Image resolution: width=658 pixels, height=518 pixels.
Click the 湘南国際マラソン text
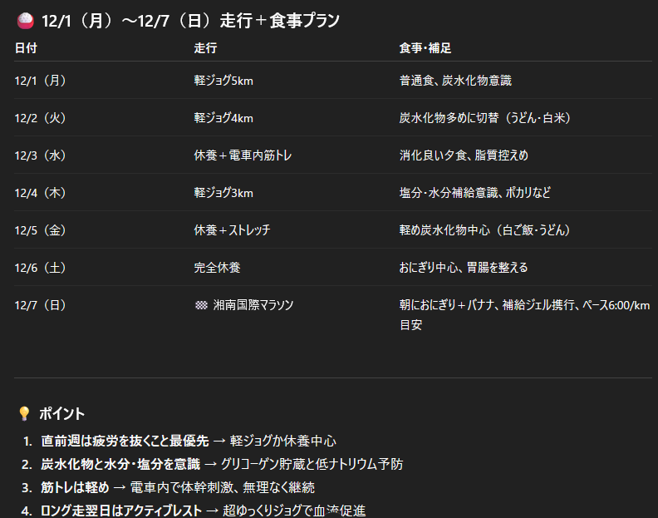point(253,305)
